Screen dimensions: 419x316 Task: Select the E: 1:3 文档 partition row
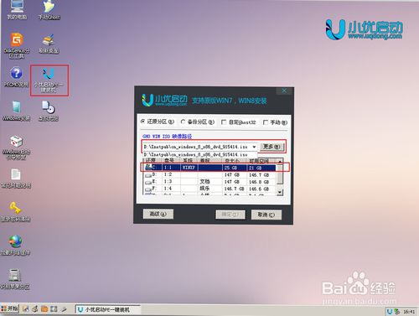(210, 182)
